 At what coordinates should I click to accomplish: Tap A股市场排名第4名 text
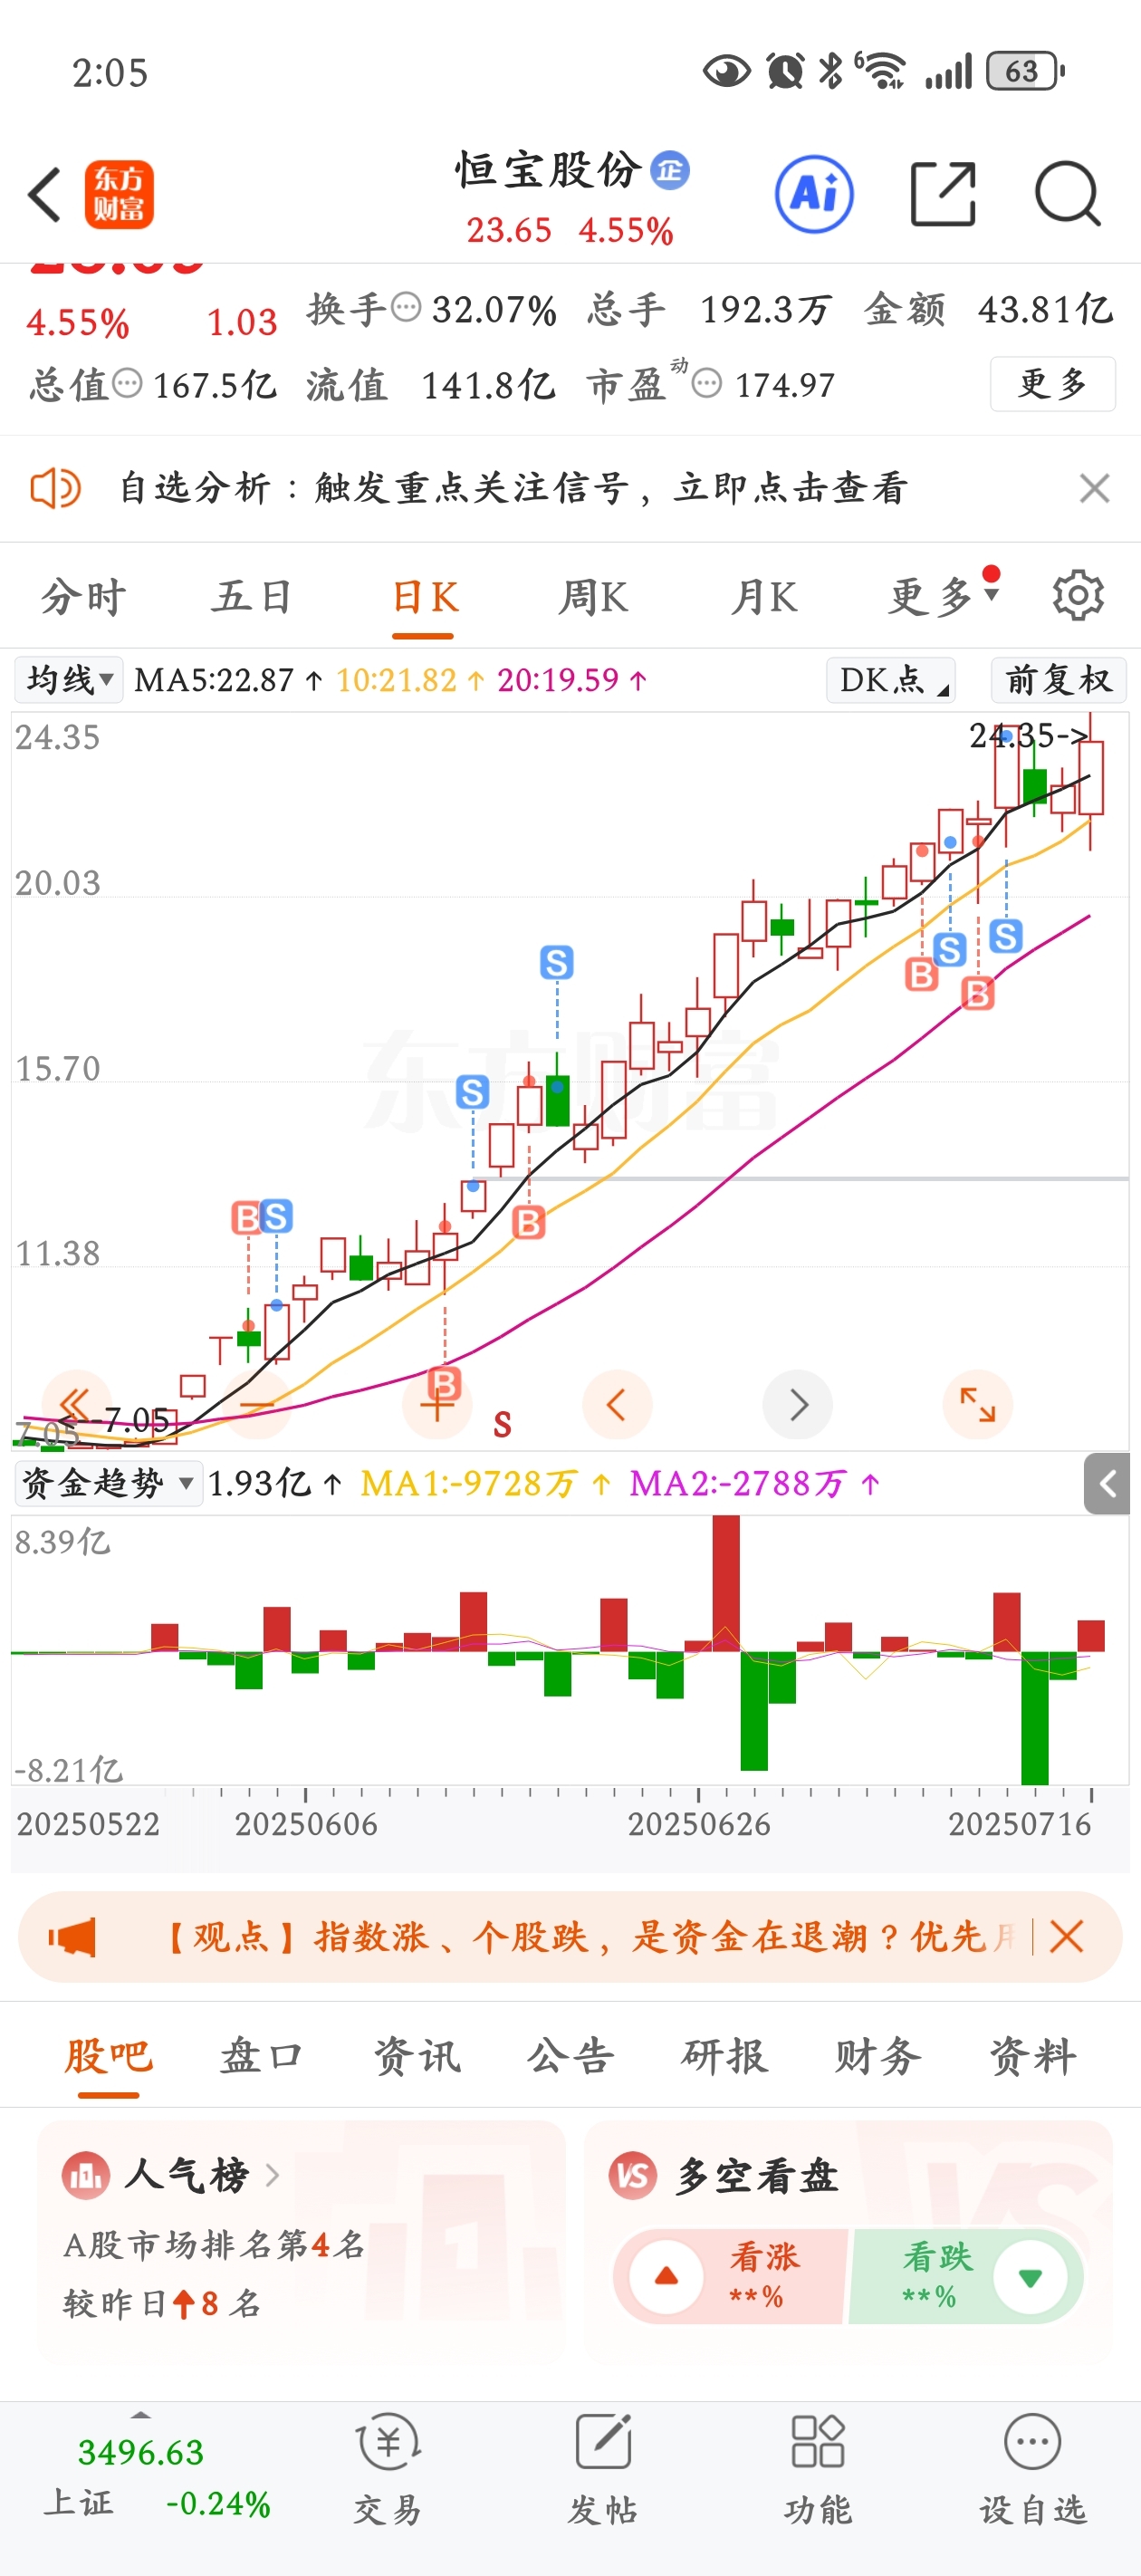point(214,2245)
